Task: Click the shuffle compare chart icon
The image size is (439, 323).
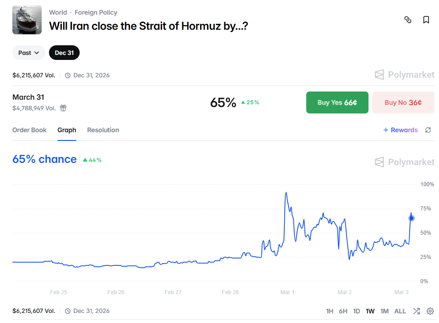Action: [x=416, y=311]
